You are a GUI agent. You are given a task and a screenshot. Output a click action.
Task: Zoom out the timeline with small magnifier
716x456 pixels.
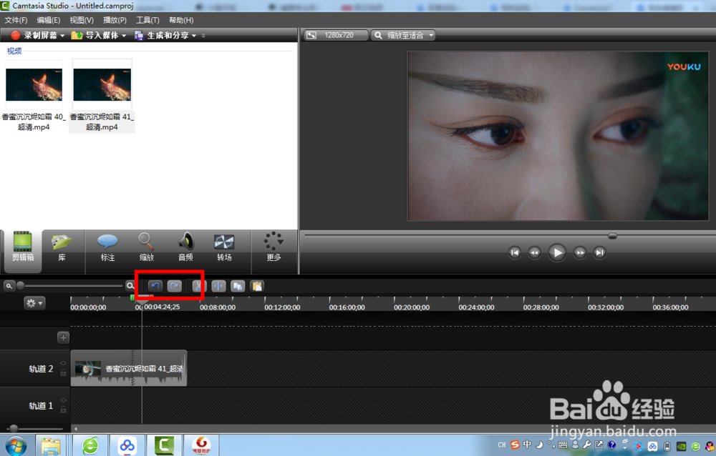pos(9,286)
